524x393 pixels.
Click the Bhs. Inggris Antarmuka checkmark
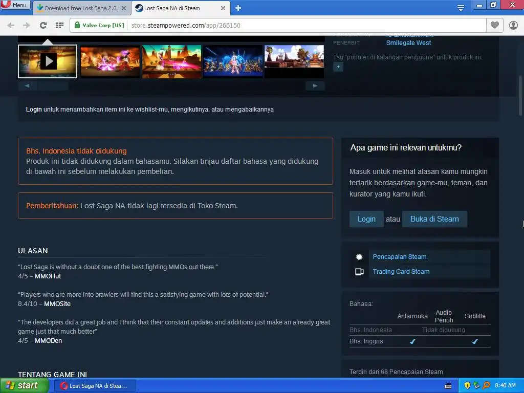tap(412, 341)
